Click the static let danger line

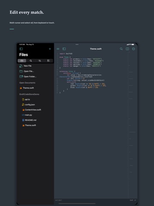coord(82,66)
